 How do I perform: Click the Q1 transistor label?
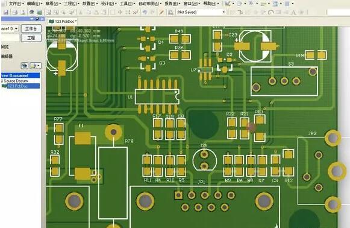pyautogui.click(x=161, y=42)
